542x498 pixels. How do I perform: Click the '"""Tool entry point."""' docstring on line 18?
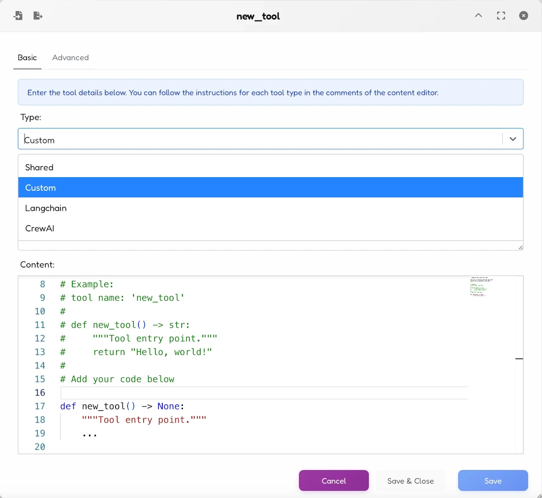(144, 420)
